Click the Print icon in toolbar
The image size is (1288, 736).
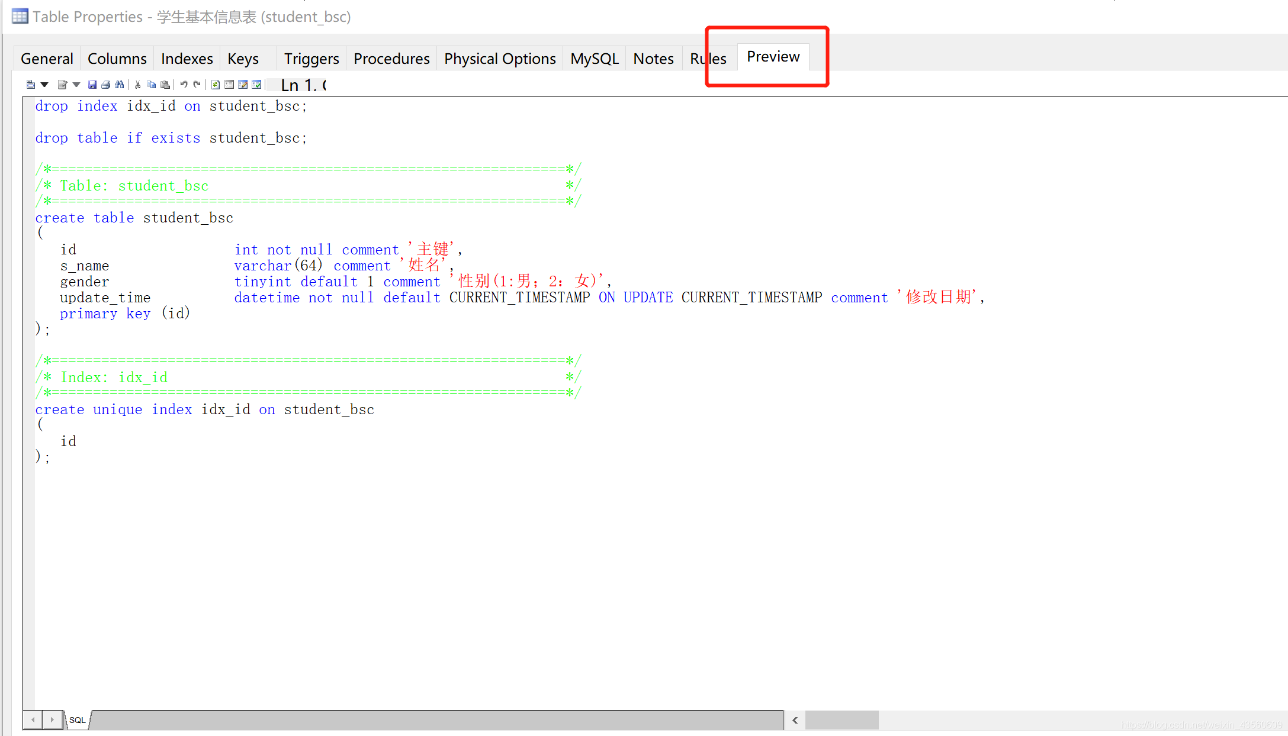[x=106, y=85]
